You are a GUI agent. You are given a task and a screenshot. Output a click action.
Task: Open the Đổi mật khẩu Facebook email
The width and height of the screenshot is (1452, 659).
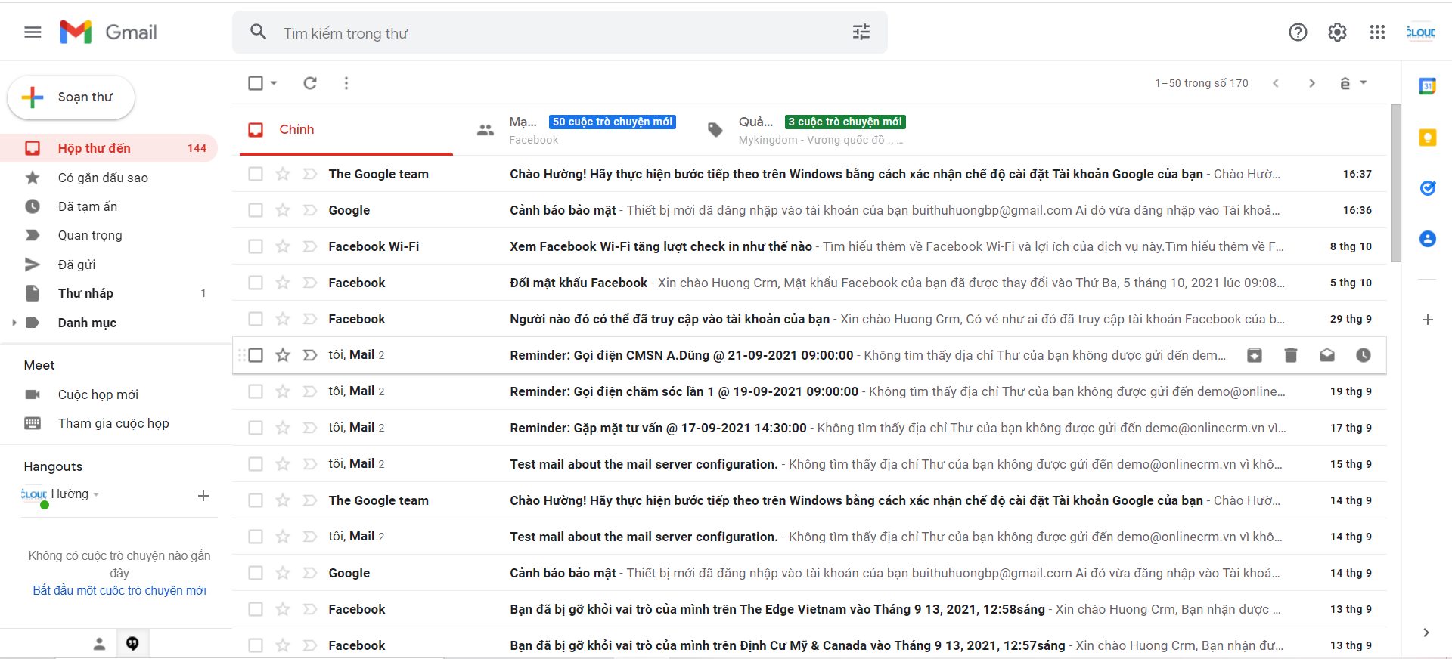[x=809, y=283]
